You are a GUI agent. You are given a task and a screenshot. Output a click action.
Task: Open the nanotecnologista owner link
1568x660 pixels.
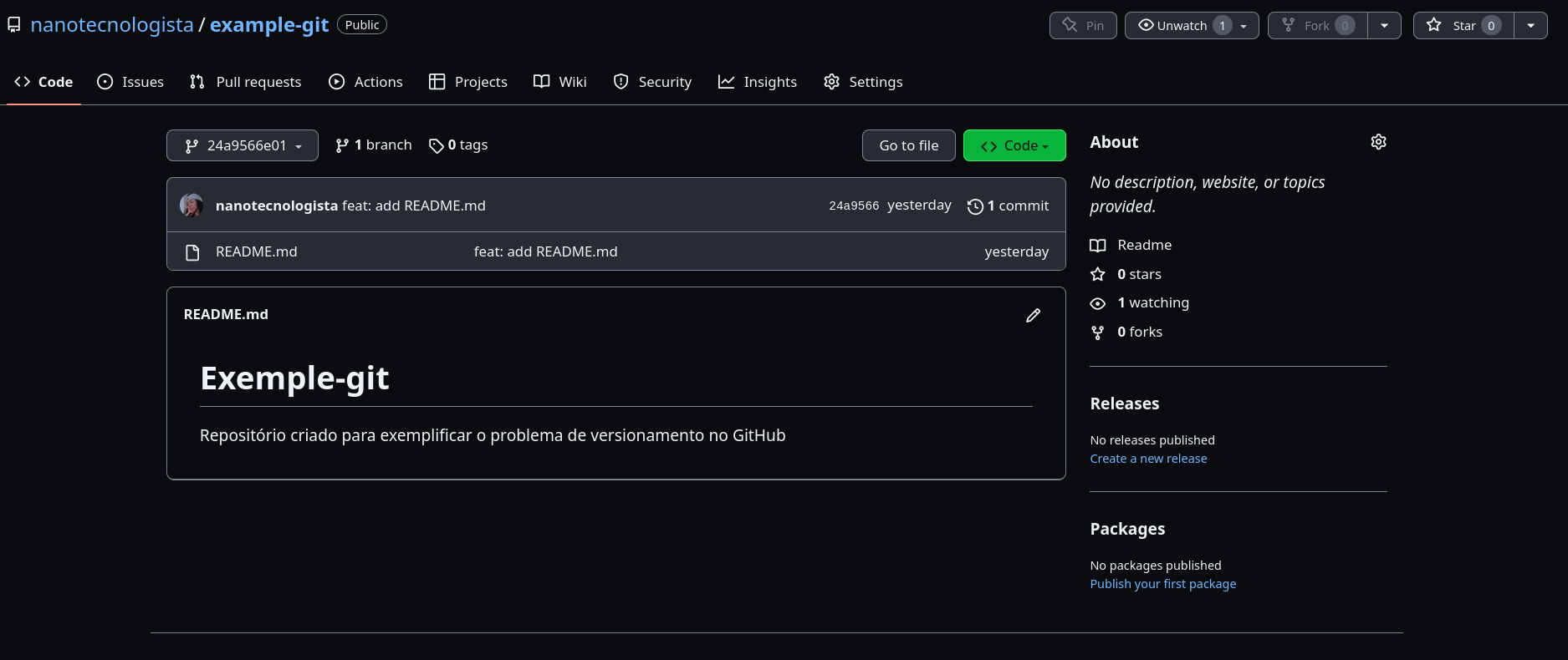tap(112, 25)
